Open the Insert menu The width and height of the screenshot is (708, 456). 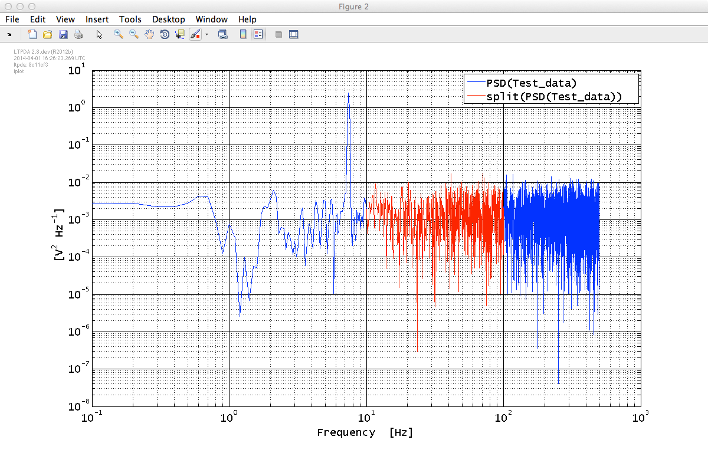(97, 19)
